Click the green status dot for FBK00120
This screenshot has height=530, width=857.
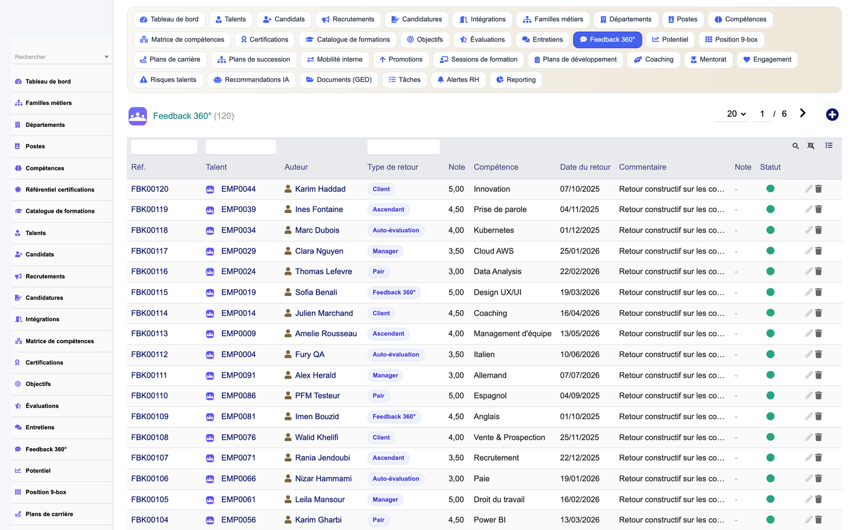pos(770,189)
